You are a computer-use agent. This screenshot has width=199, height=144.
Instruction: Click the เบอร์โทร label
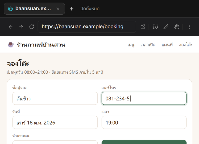click(x=109, y=88)
